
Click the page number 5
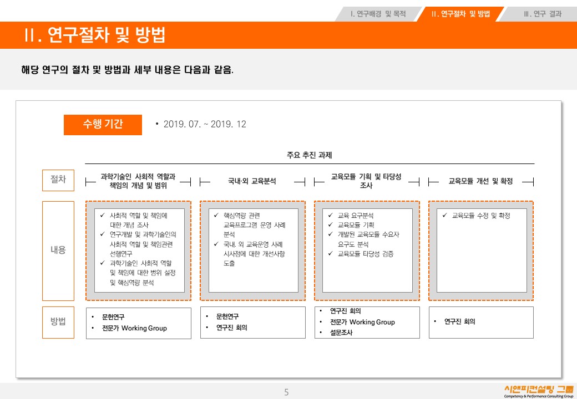pyautogui.click(x=286, y=392)
